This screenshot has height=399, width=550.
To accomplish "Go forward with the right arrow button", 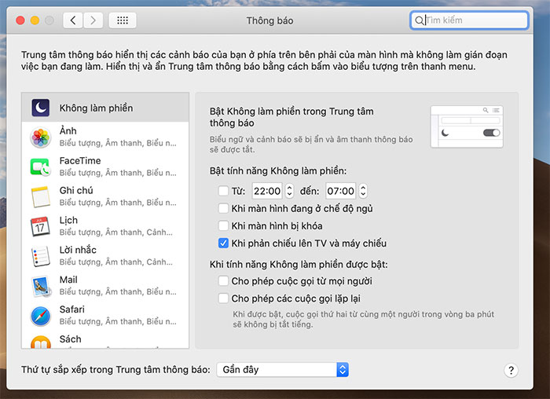I will point(93,20).
